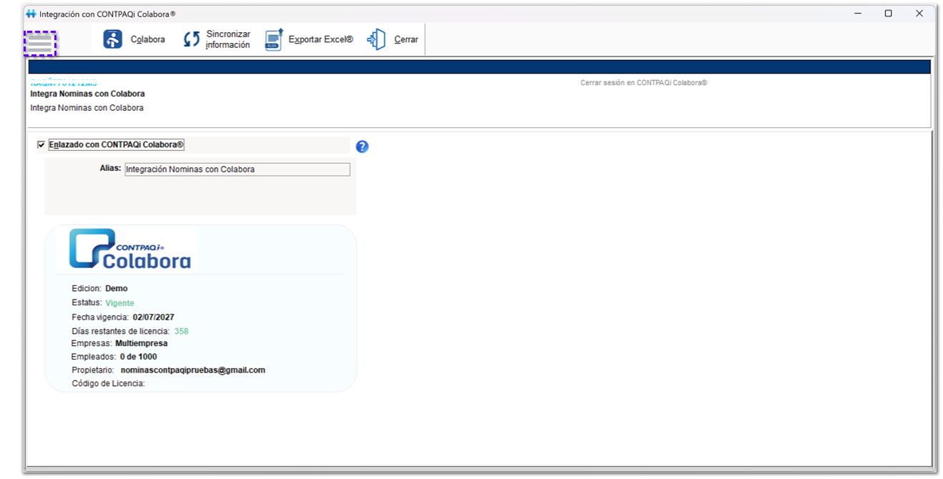The height and width of the screenshot is (479, 943).
Task: Maximize the Integración con CONTPAQi Colabora window
Action: tap(888, 14)
